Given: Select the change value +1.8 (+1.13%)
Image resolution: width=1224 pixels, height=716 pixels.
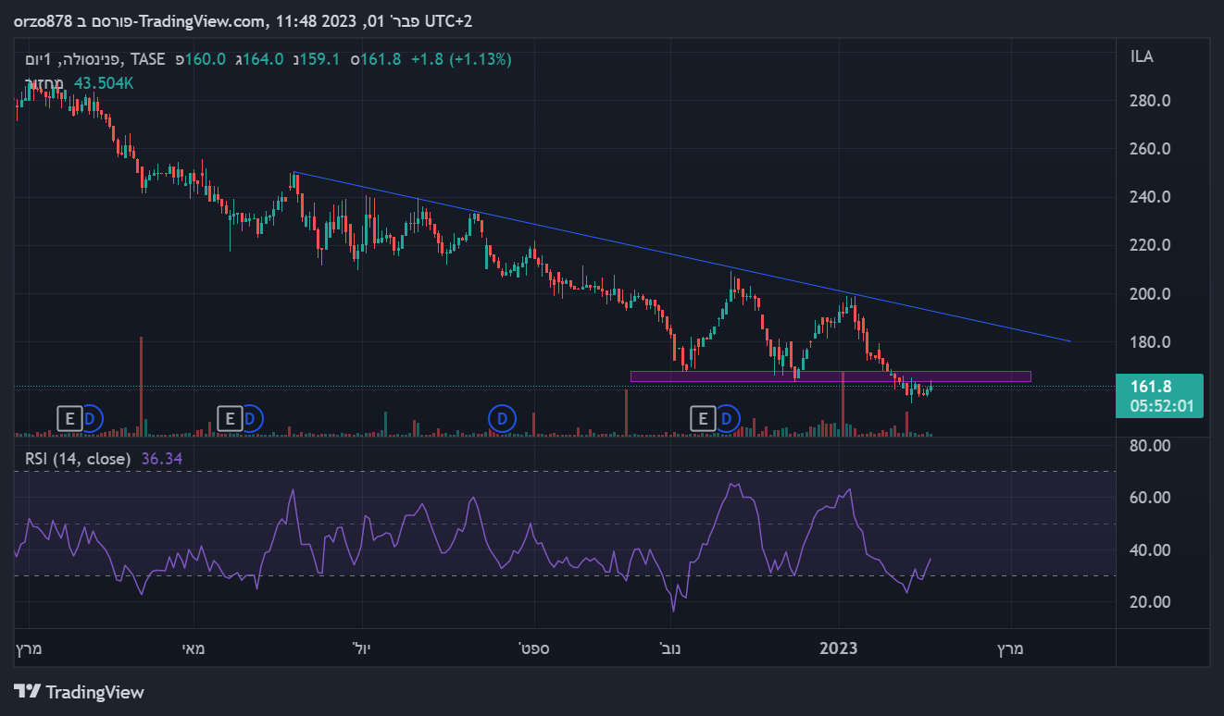Looking at the screenshot, I should [461, 59].
